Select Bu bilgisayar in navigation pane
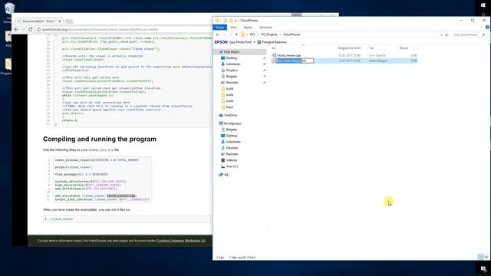This screenshot has height=276, width=491. [x=232, y=123]
